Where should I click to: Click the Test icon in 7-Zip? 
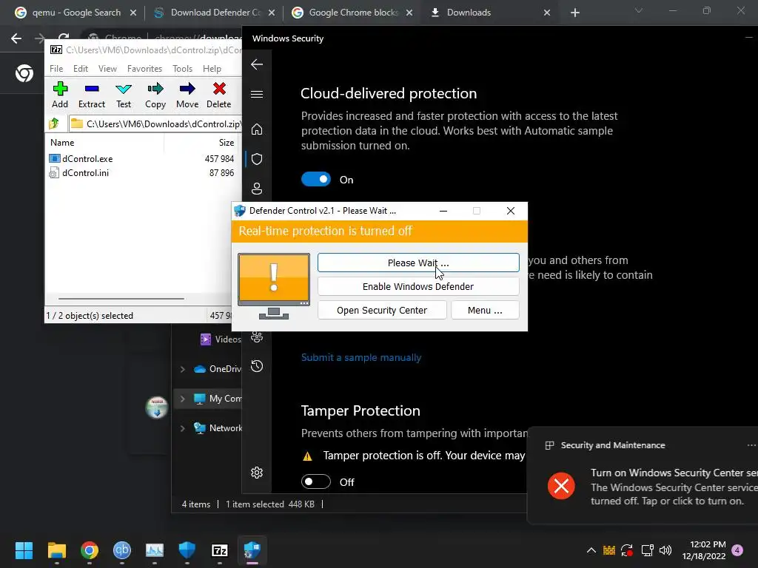[124, 95]
